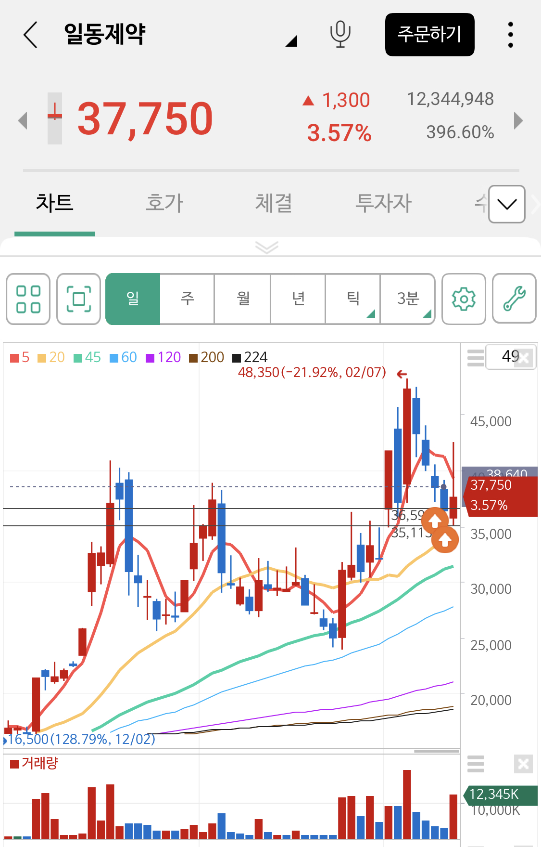Image resolution: width=541 pixels, height=847 pixels.
Task: Switch to the 투자자 tab
Action: click(383, 203)
